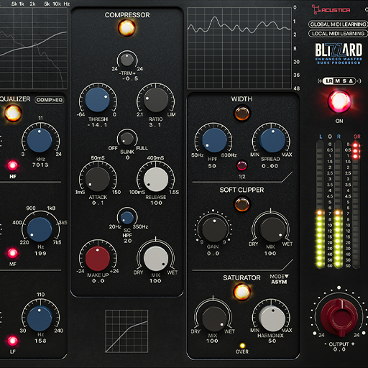
Task: Click the Soft Clipper MIX knob
Action: pos(272,229)
